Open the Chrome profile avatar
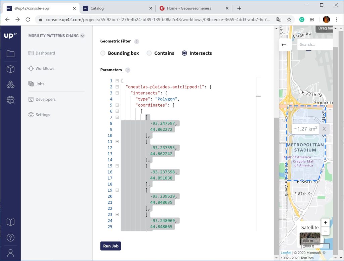 [326, 20]
